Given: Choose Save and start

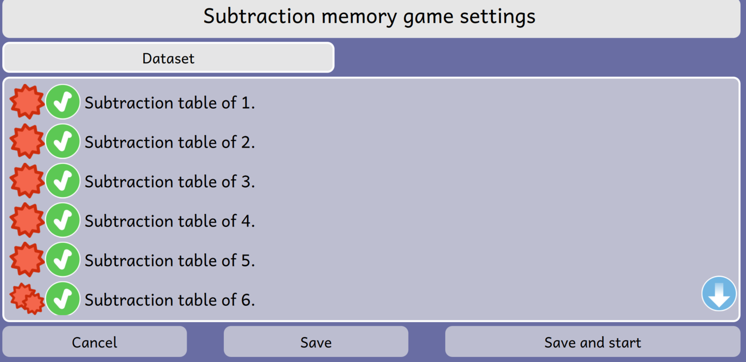Looking at the screenshot, I should tap(593, 342).
